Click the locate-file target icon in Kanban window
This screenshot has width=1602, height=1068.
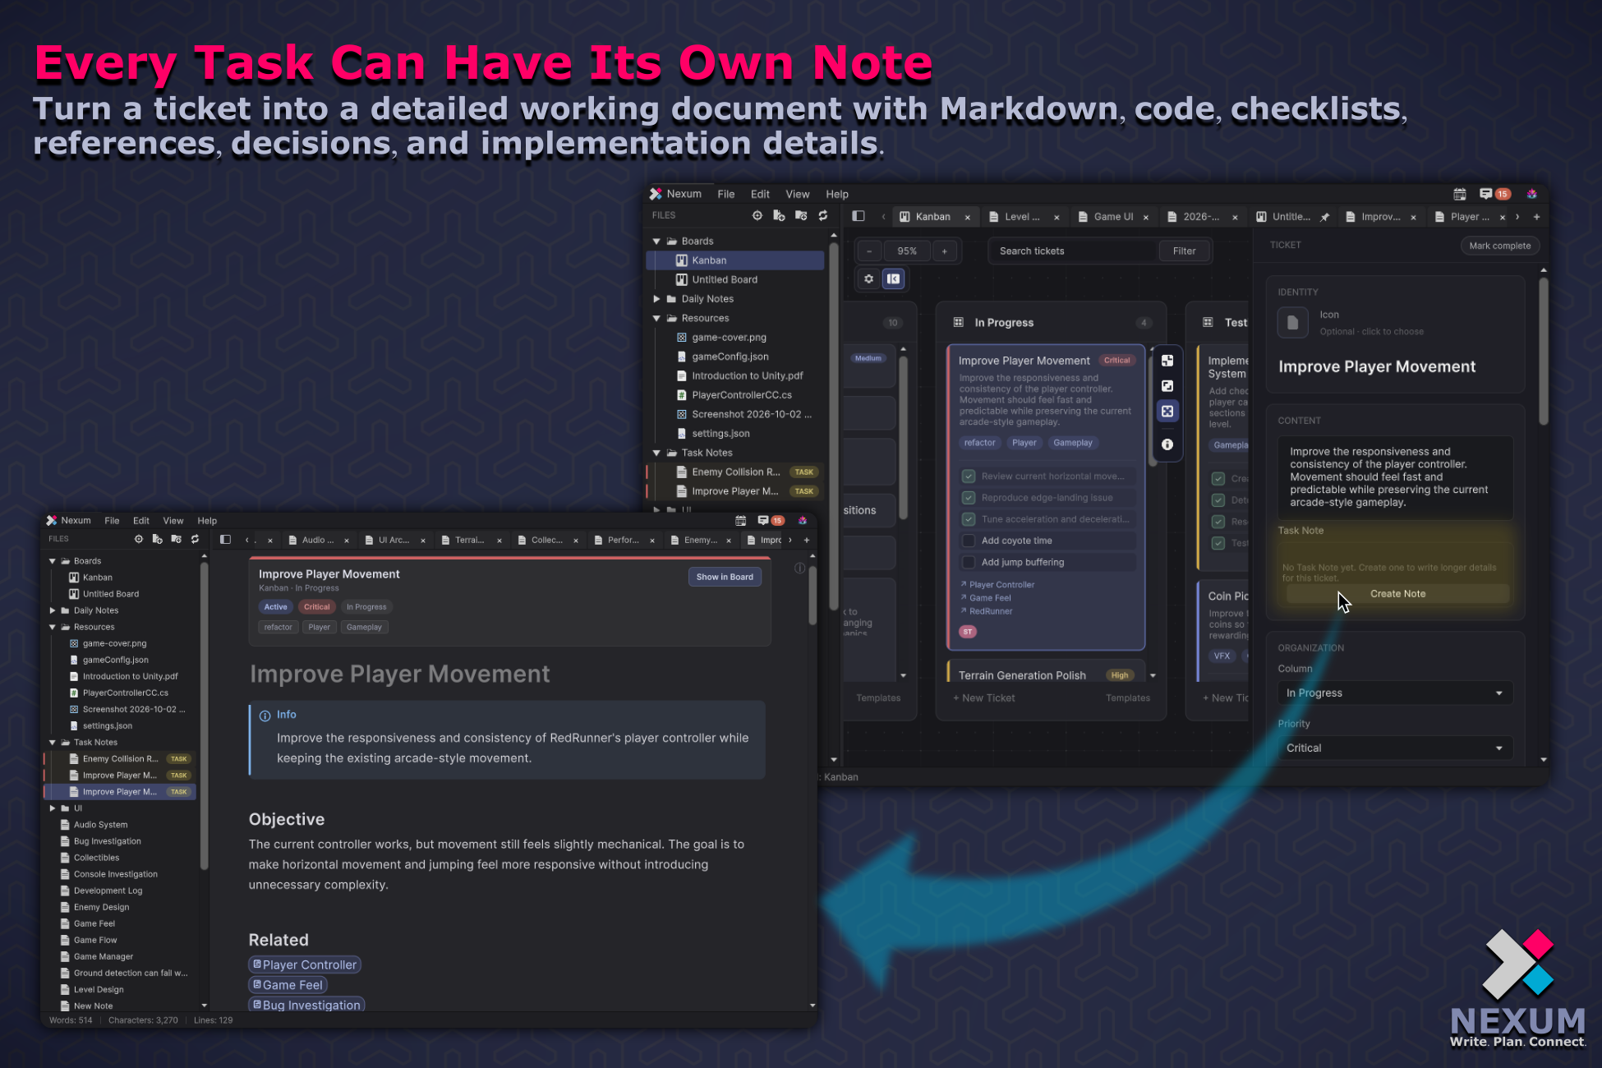coord(757,215)
